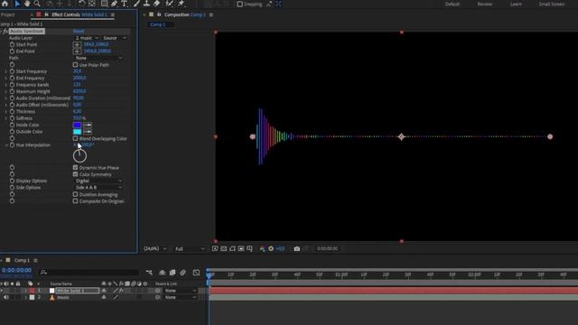This screenshot has width=578, height=325.
Task: Toggle Audio Spectrum effect fx switch
Action: (x=5, y=32)
